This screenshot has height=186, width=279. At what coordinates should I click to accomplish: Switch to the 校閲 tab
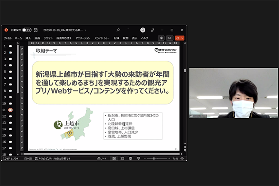coord(126,38)
